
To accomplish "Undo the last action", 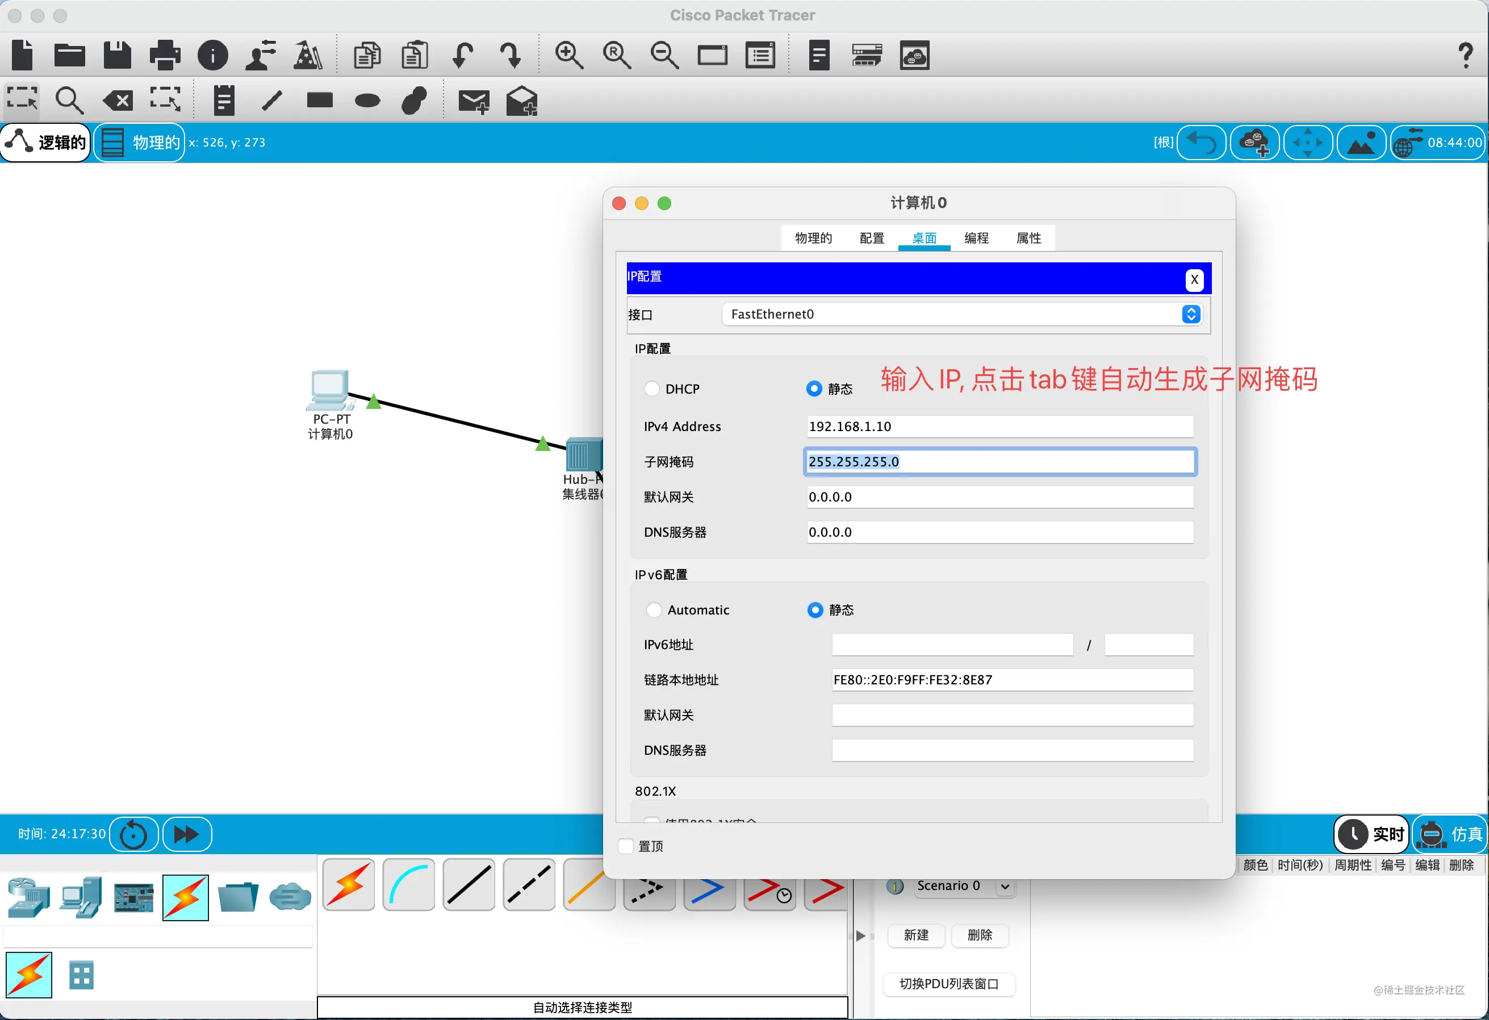I will coord(463,55).
